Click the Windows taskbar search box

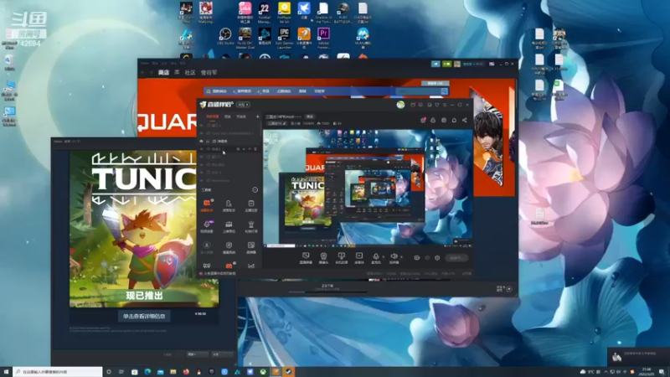[58, 372]
